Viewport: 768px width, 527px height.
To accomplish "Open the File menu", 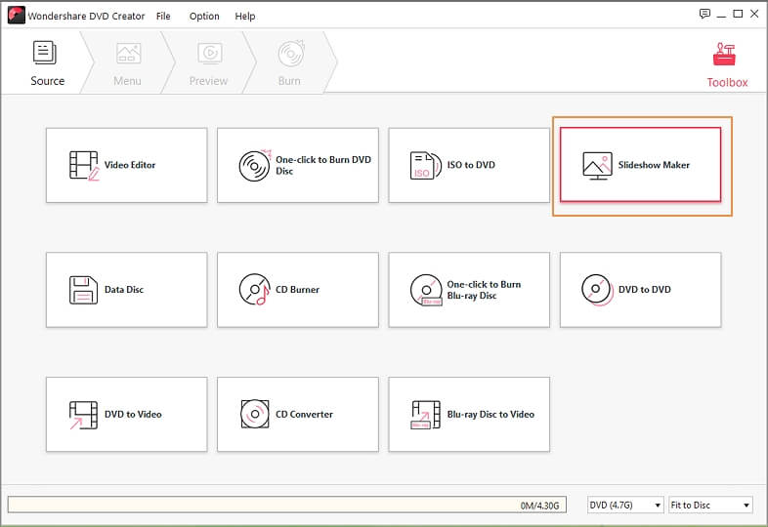I will (x=163, y=17).
